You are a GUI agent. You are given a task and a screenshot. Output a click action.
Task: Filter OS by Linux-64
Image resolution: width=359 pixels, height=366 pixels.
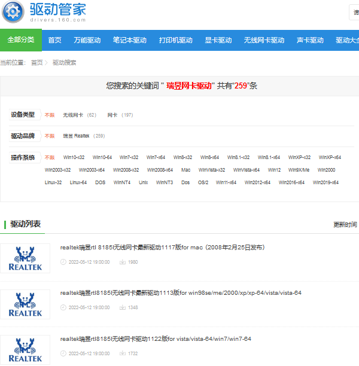point(78,182)
